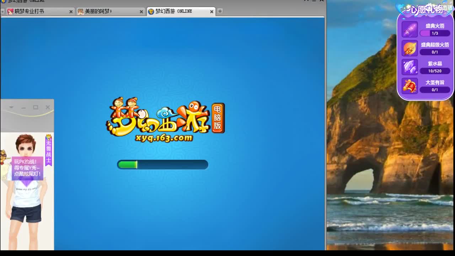
Task: Click the 紫水晶 label text
Action: click(x=435, y=64)
